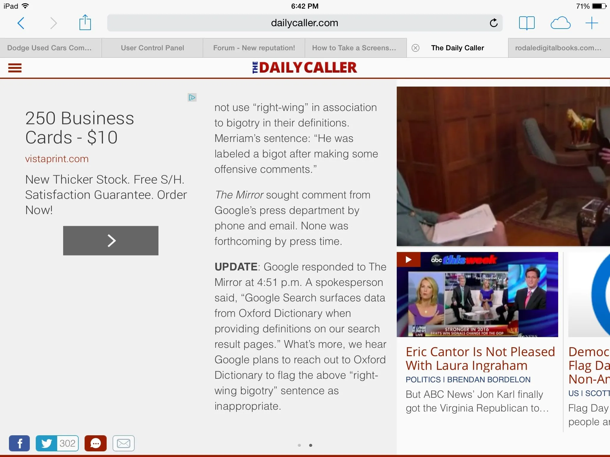Image resolution: width=610 pixels, height=457 pixels.
Task: Open the Share sheet icon
Action: click(85, 23)
